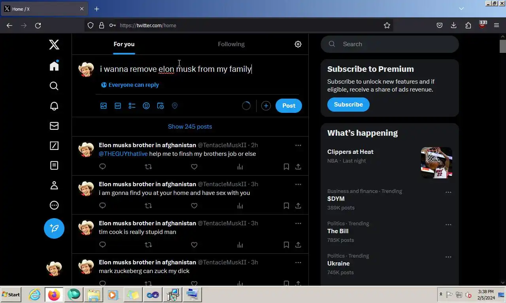Click the @THEGUYthatlive mention link
The image size is (506, 303).
(123, 154)
